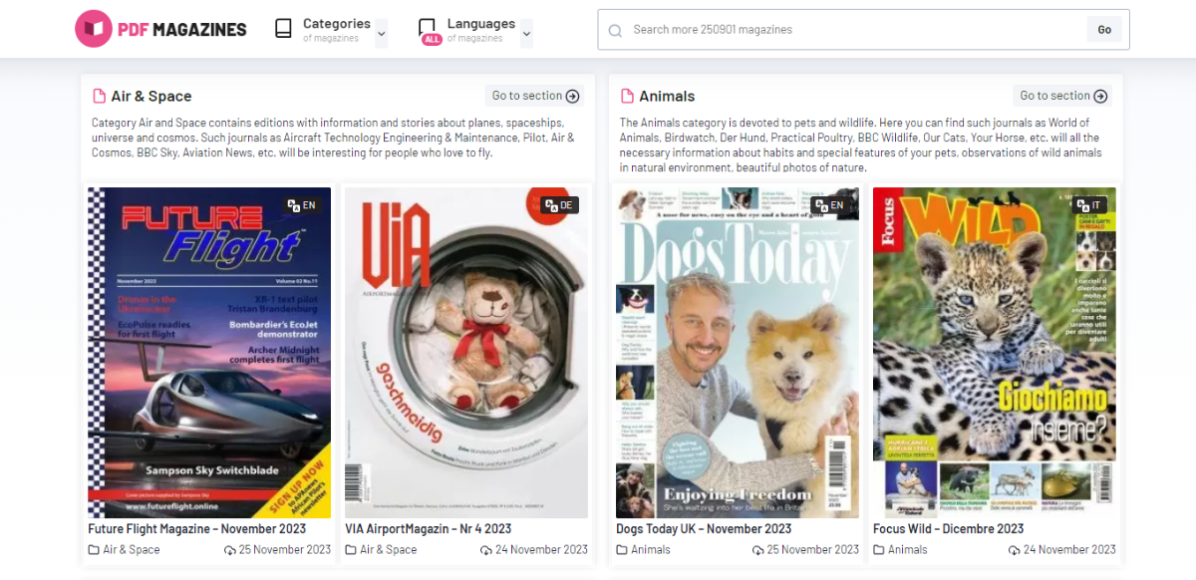This screenshot has width=1196, height=580.
Task: Open the Future Flight magazine cover
Action: [x=209, y=352]
